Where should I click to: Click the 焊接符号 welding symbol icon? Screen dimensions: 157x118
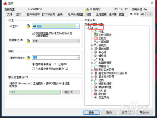click(x=96, y=66)
